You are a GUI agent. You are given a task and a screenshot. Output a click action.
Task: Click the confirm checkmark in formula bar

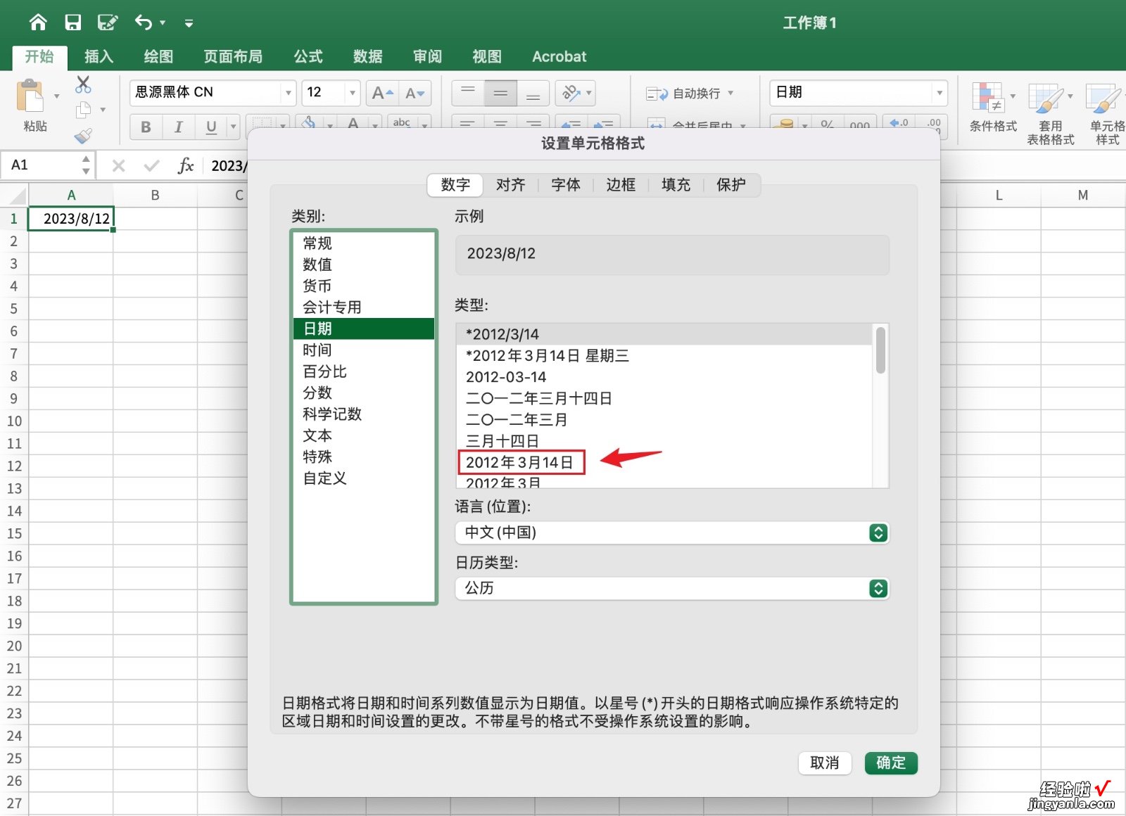(x=151, y=165)
